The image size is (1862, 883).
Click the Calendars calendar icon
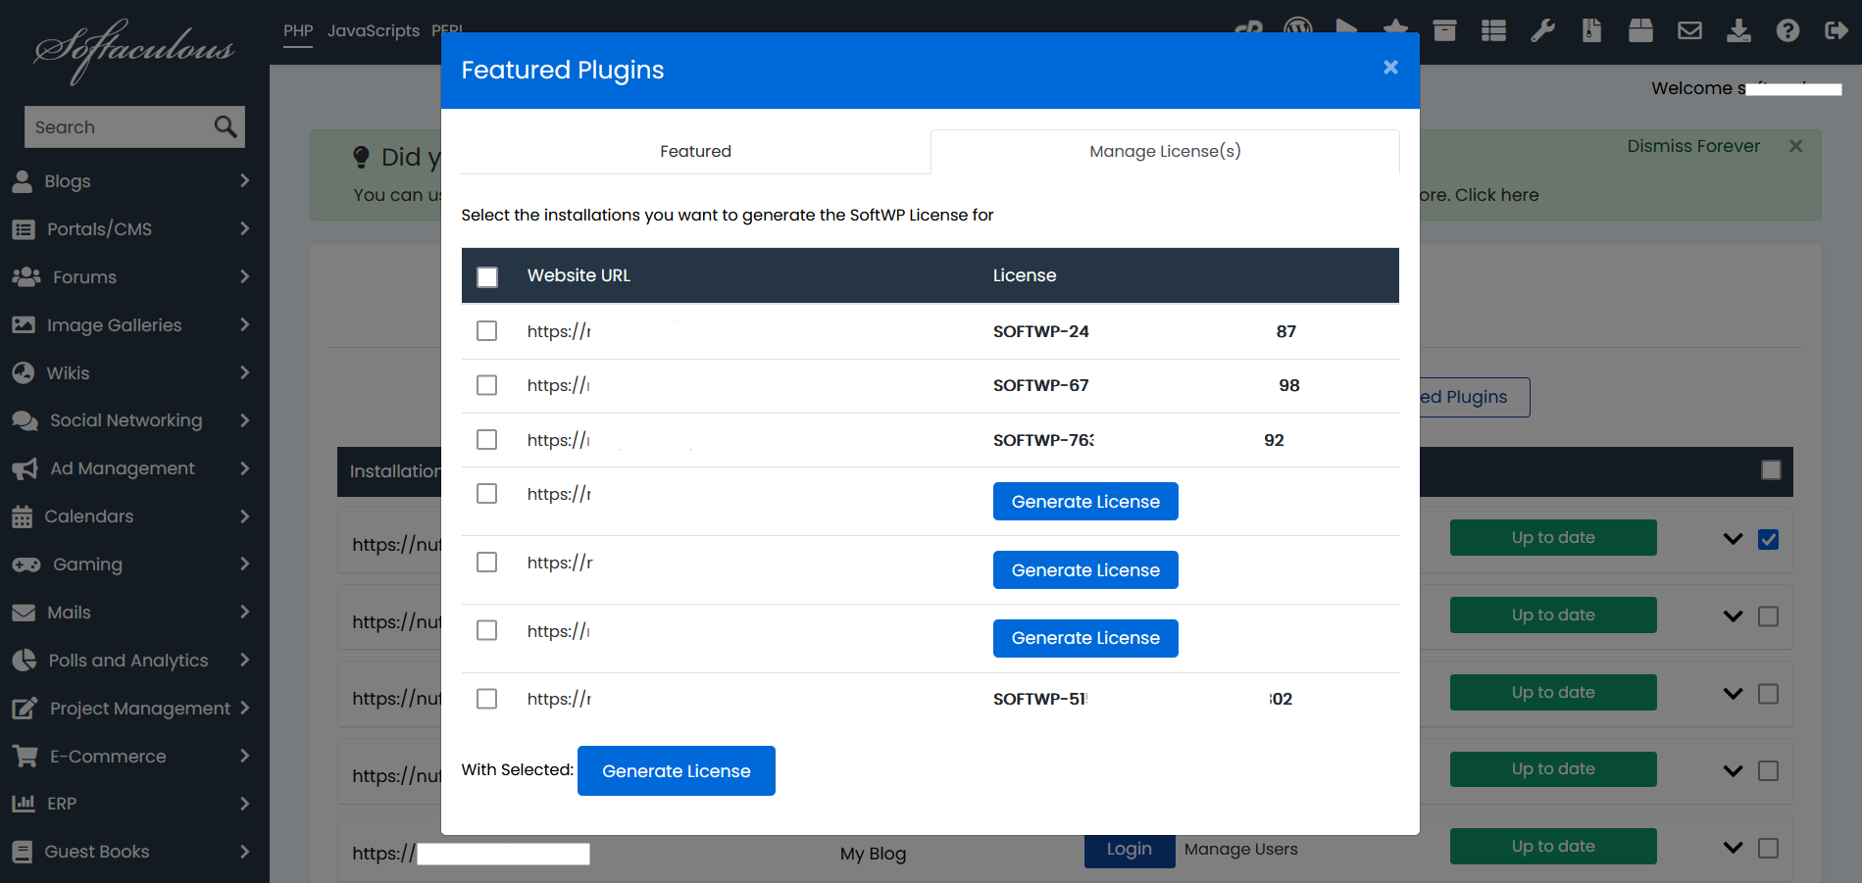(23, 516)
